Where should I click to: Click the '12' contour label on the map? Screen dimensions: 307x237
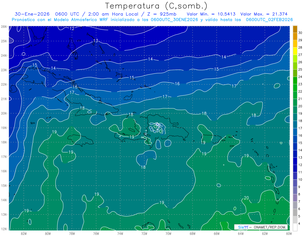click(72, 28)
